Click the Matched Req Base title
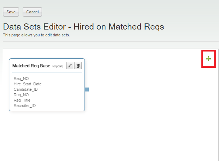The height and width of the screenshot is (161, 219). point(31,66)
